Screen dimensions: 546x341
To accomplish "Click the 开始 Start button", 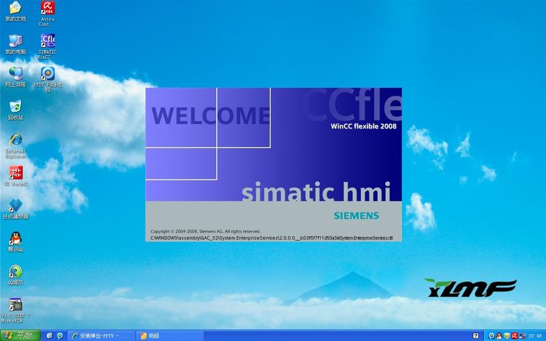I will click(20, 336).
